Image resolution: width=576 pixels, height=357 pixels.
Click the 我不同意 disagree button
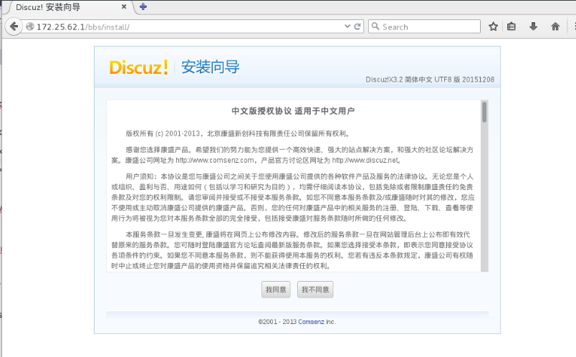coord(315,290)
